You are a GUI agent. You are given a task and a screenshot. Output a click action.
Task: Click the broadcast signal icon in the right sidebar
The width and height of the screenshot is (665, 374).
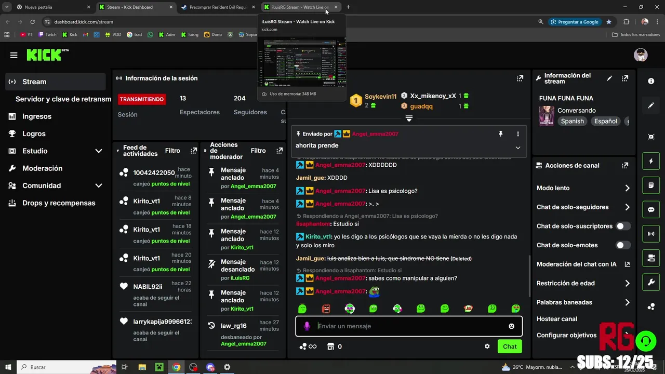point(651,234)
